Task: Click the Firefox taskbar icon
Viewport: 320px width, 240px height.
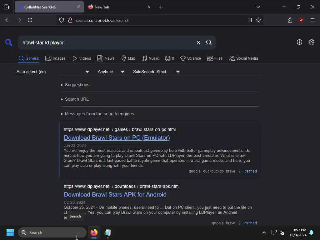Action: click(94, 232)
